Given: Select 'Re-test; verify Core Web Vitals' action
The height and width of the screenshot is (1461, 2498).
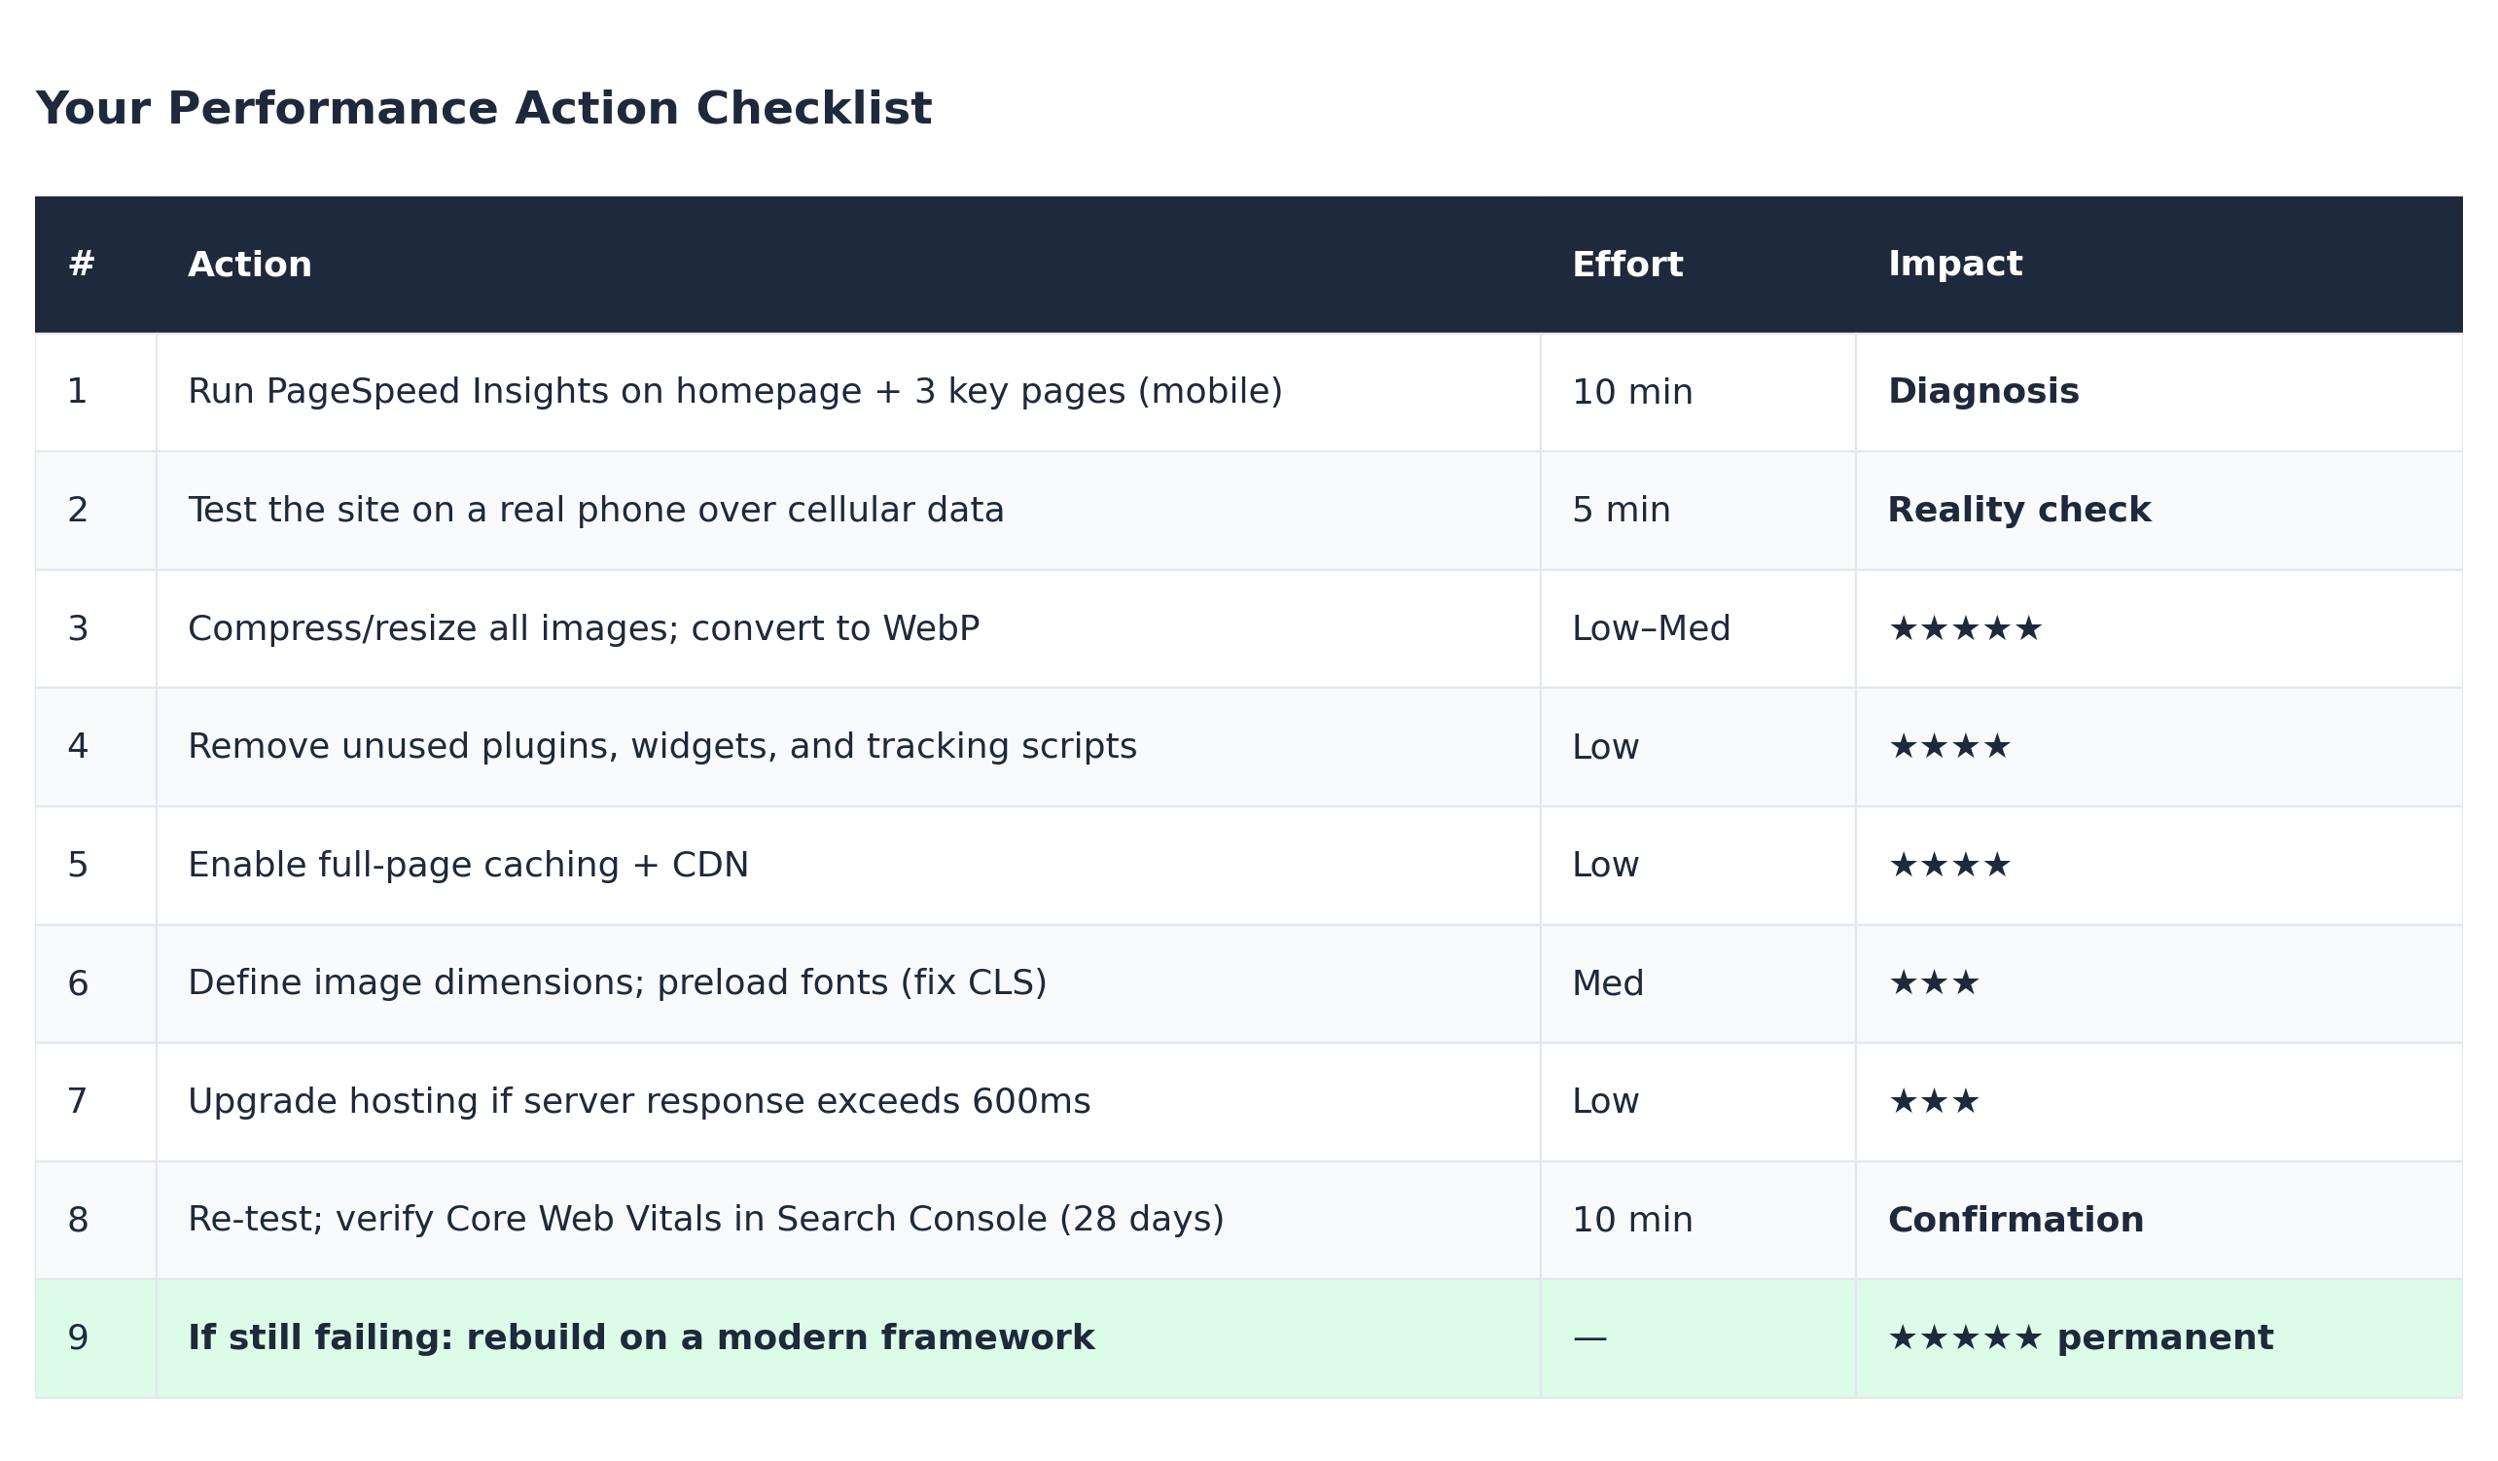Looking at the screenshot, I should pyautogui.click(x=706, y=1220).
